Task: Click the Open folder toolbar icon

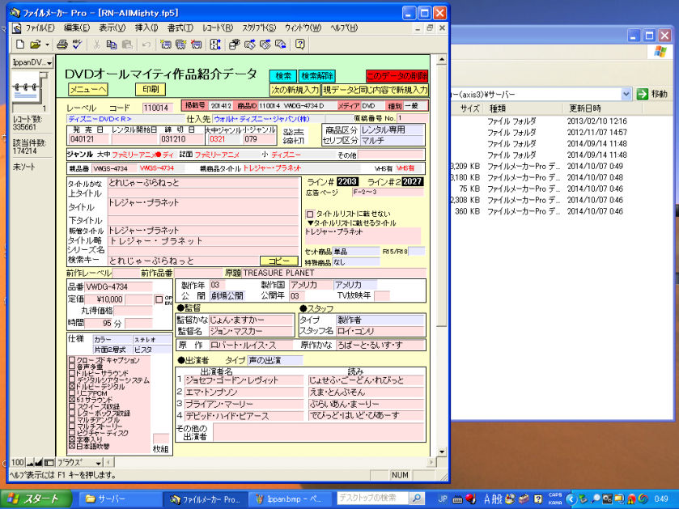Action: 35,45
